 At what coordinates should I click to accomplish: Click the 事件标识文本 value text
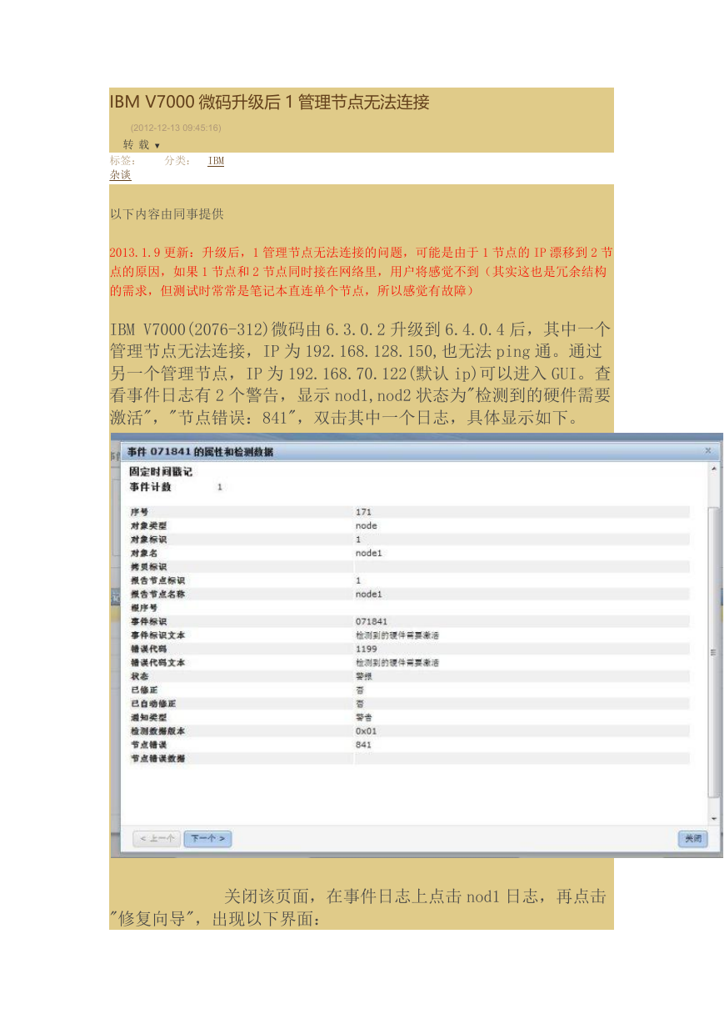pyautogui.click(x=397, y=635)
